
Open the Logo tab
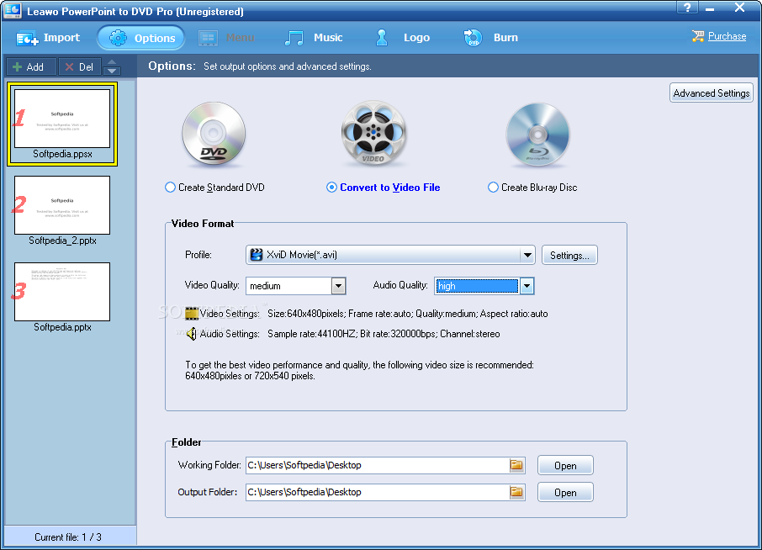point(403,37)
